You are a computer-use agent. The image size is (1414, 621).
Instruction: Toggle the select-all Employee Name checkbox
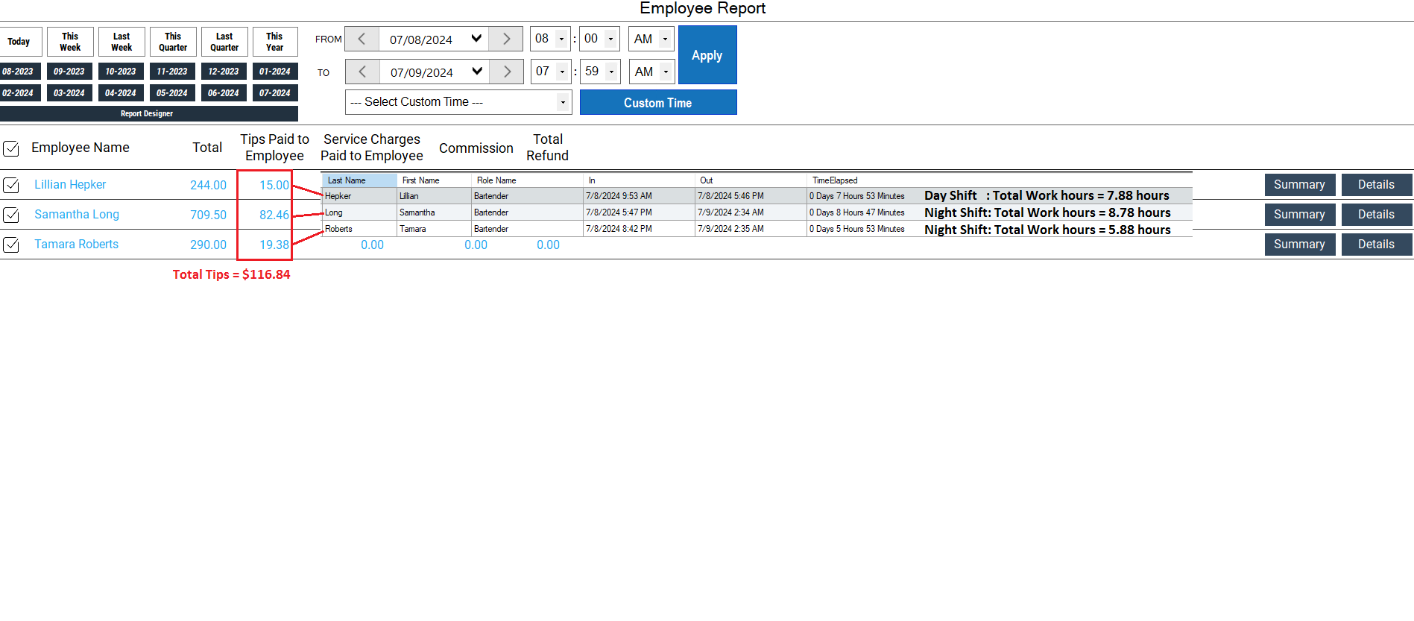pyautogui.click(x=11, y=148)
